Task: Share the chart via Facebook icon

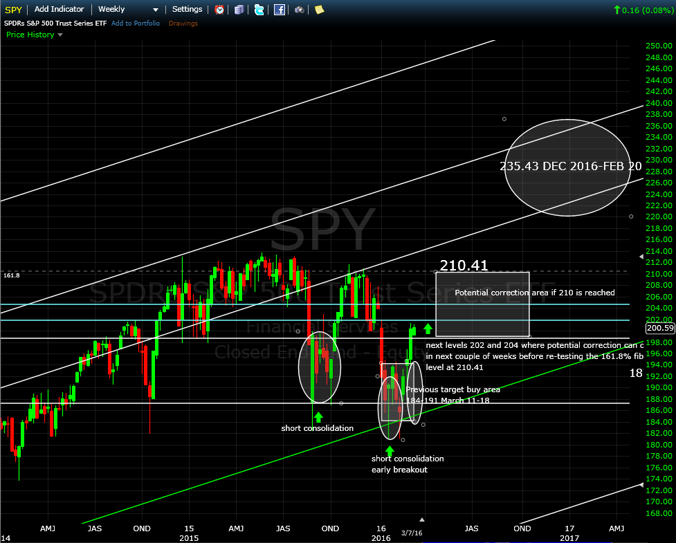Action: tap(280, 10)
